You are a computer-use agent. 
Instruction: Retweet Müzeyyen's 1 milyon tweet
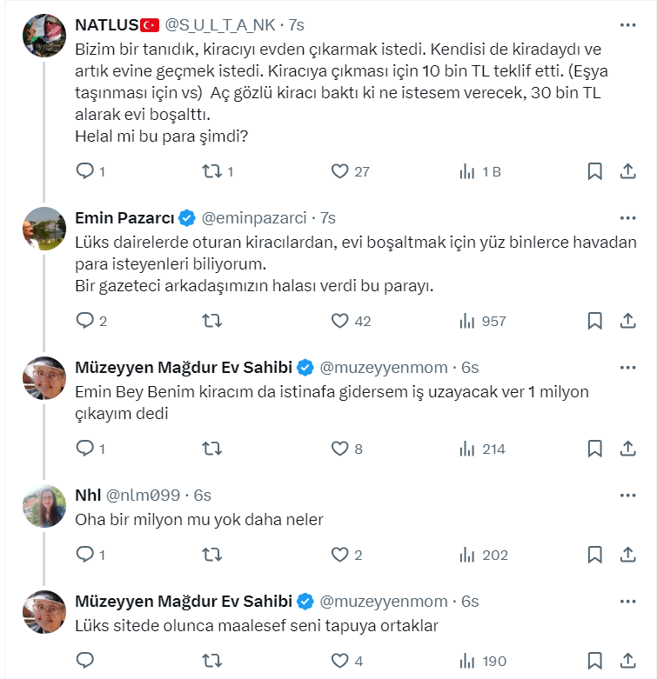click(211, 449)
